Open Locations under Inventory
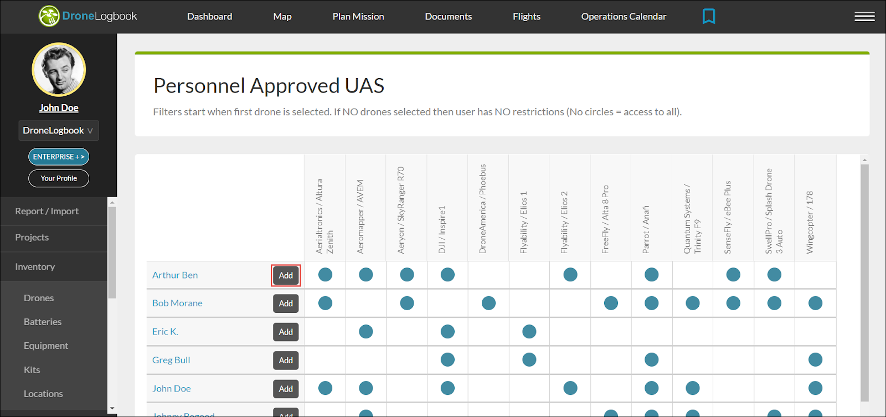The width and height of the screenshot is (886, 417). click(43, 394)
